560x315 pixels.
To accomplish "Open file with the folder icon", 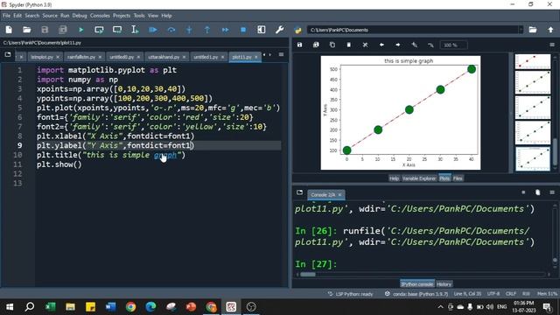I will (27, 30).
